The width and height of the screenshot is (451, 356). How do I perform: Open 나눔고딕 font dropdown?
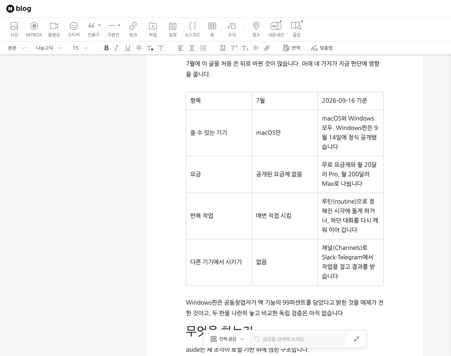click(49, 48)
